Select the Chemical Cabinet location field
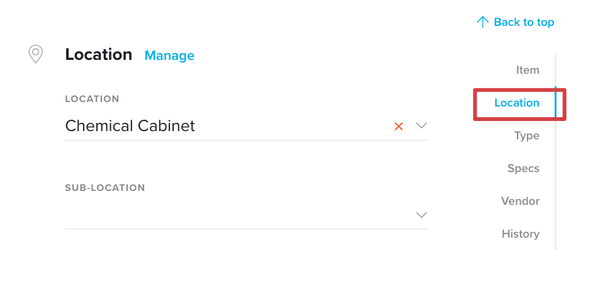Screen dimensions: 593x300 [246, 126]
